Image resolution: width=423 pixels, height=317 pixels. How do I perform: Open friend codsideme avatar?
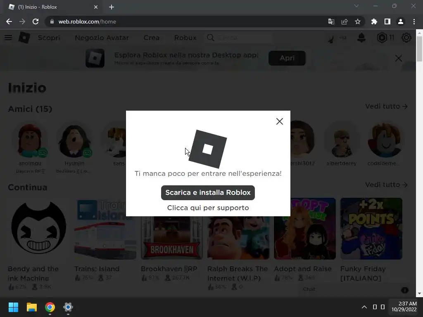(x=385, y=140)
